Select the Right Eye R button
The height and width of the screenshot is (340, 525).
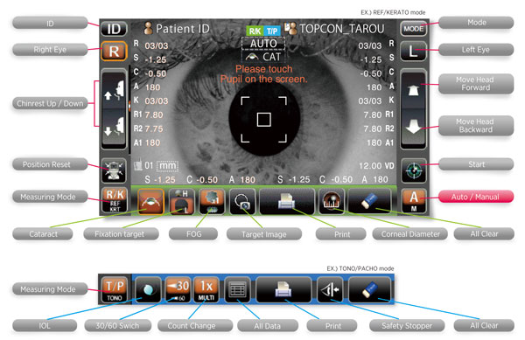coord(114,52)
